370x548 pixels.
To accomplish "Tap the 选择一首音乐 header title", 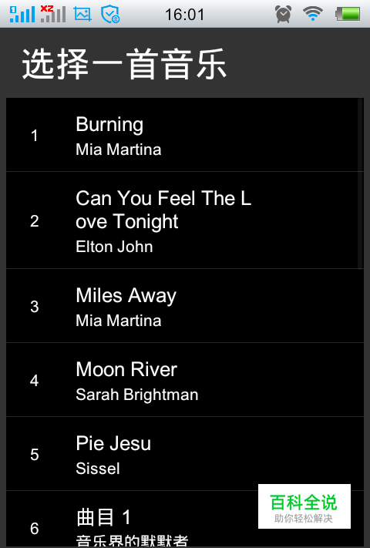I will [124, 64].
